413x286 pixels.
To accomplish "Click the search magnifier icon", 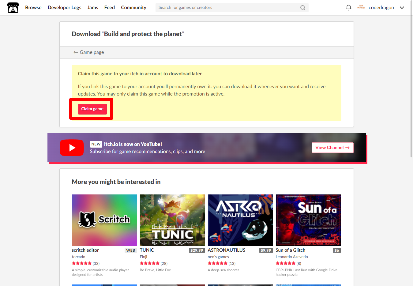I will pos(302,8).
